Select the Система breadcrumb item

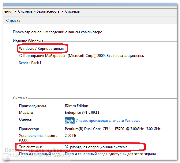[x=72, y=11]
